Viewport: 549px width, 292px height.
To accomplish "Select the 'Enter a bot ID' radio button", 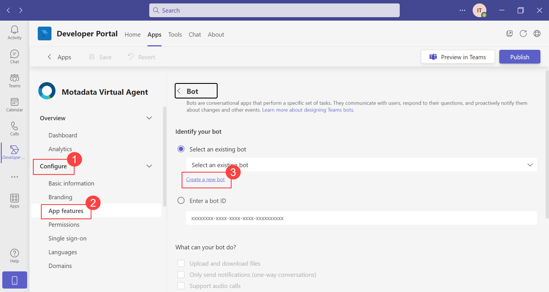I will coord(181,200).
